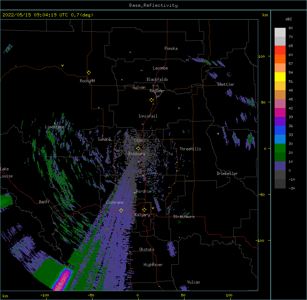Image resolution: width=307 pixels, height=300 pixels.
Task: Click the Base_Reflectivity title text
Action: [x=153, y=5]
